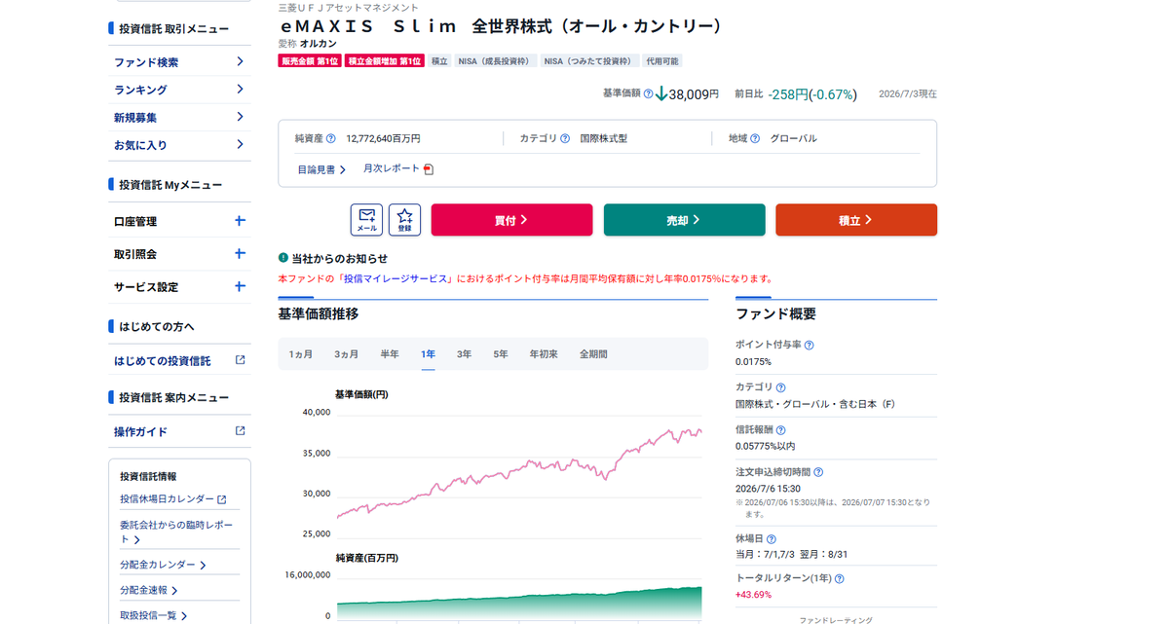Open help icon next to カテゴリ in summary box
This screenshot has height=624, width=1169.
(x=565, y=138)
